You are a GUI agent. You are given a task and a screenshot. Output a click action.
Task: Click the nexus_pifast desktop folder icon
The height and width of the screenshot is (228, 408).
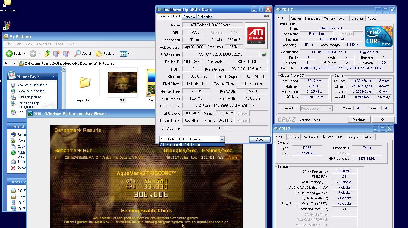pos(7,4)
